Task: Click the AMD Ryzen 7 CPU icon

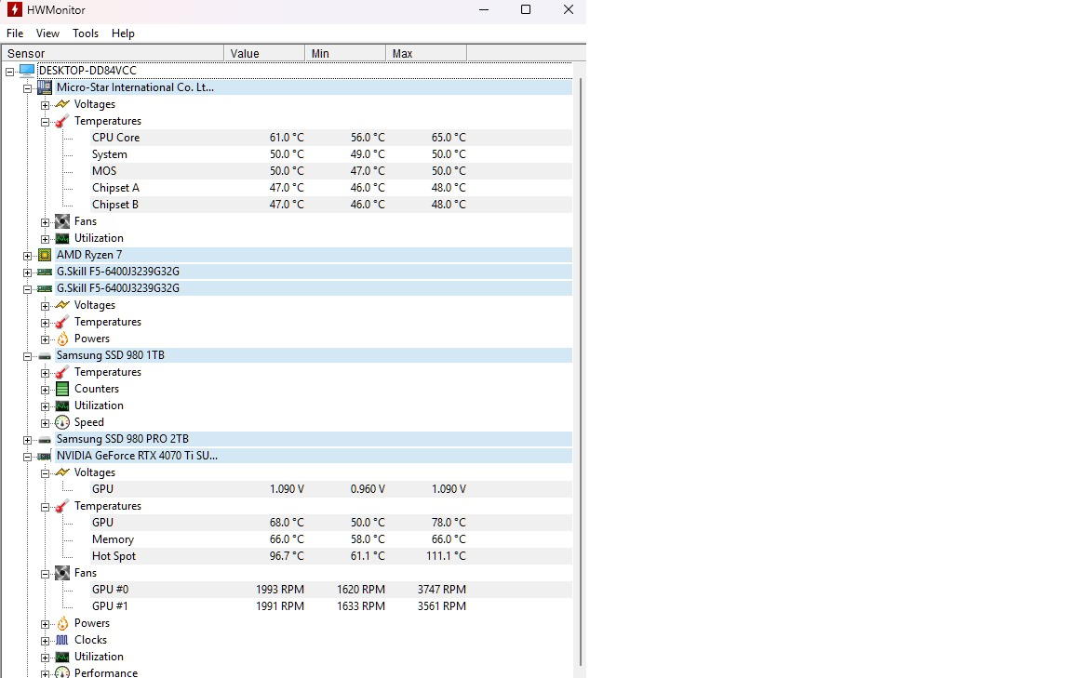Action: pos(45,255)
